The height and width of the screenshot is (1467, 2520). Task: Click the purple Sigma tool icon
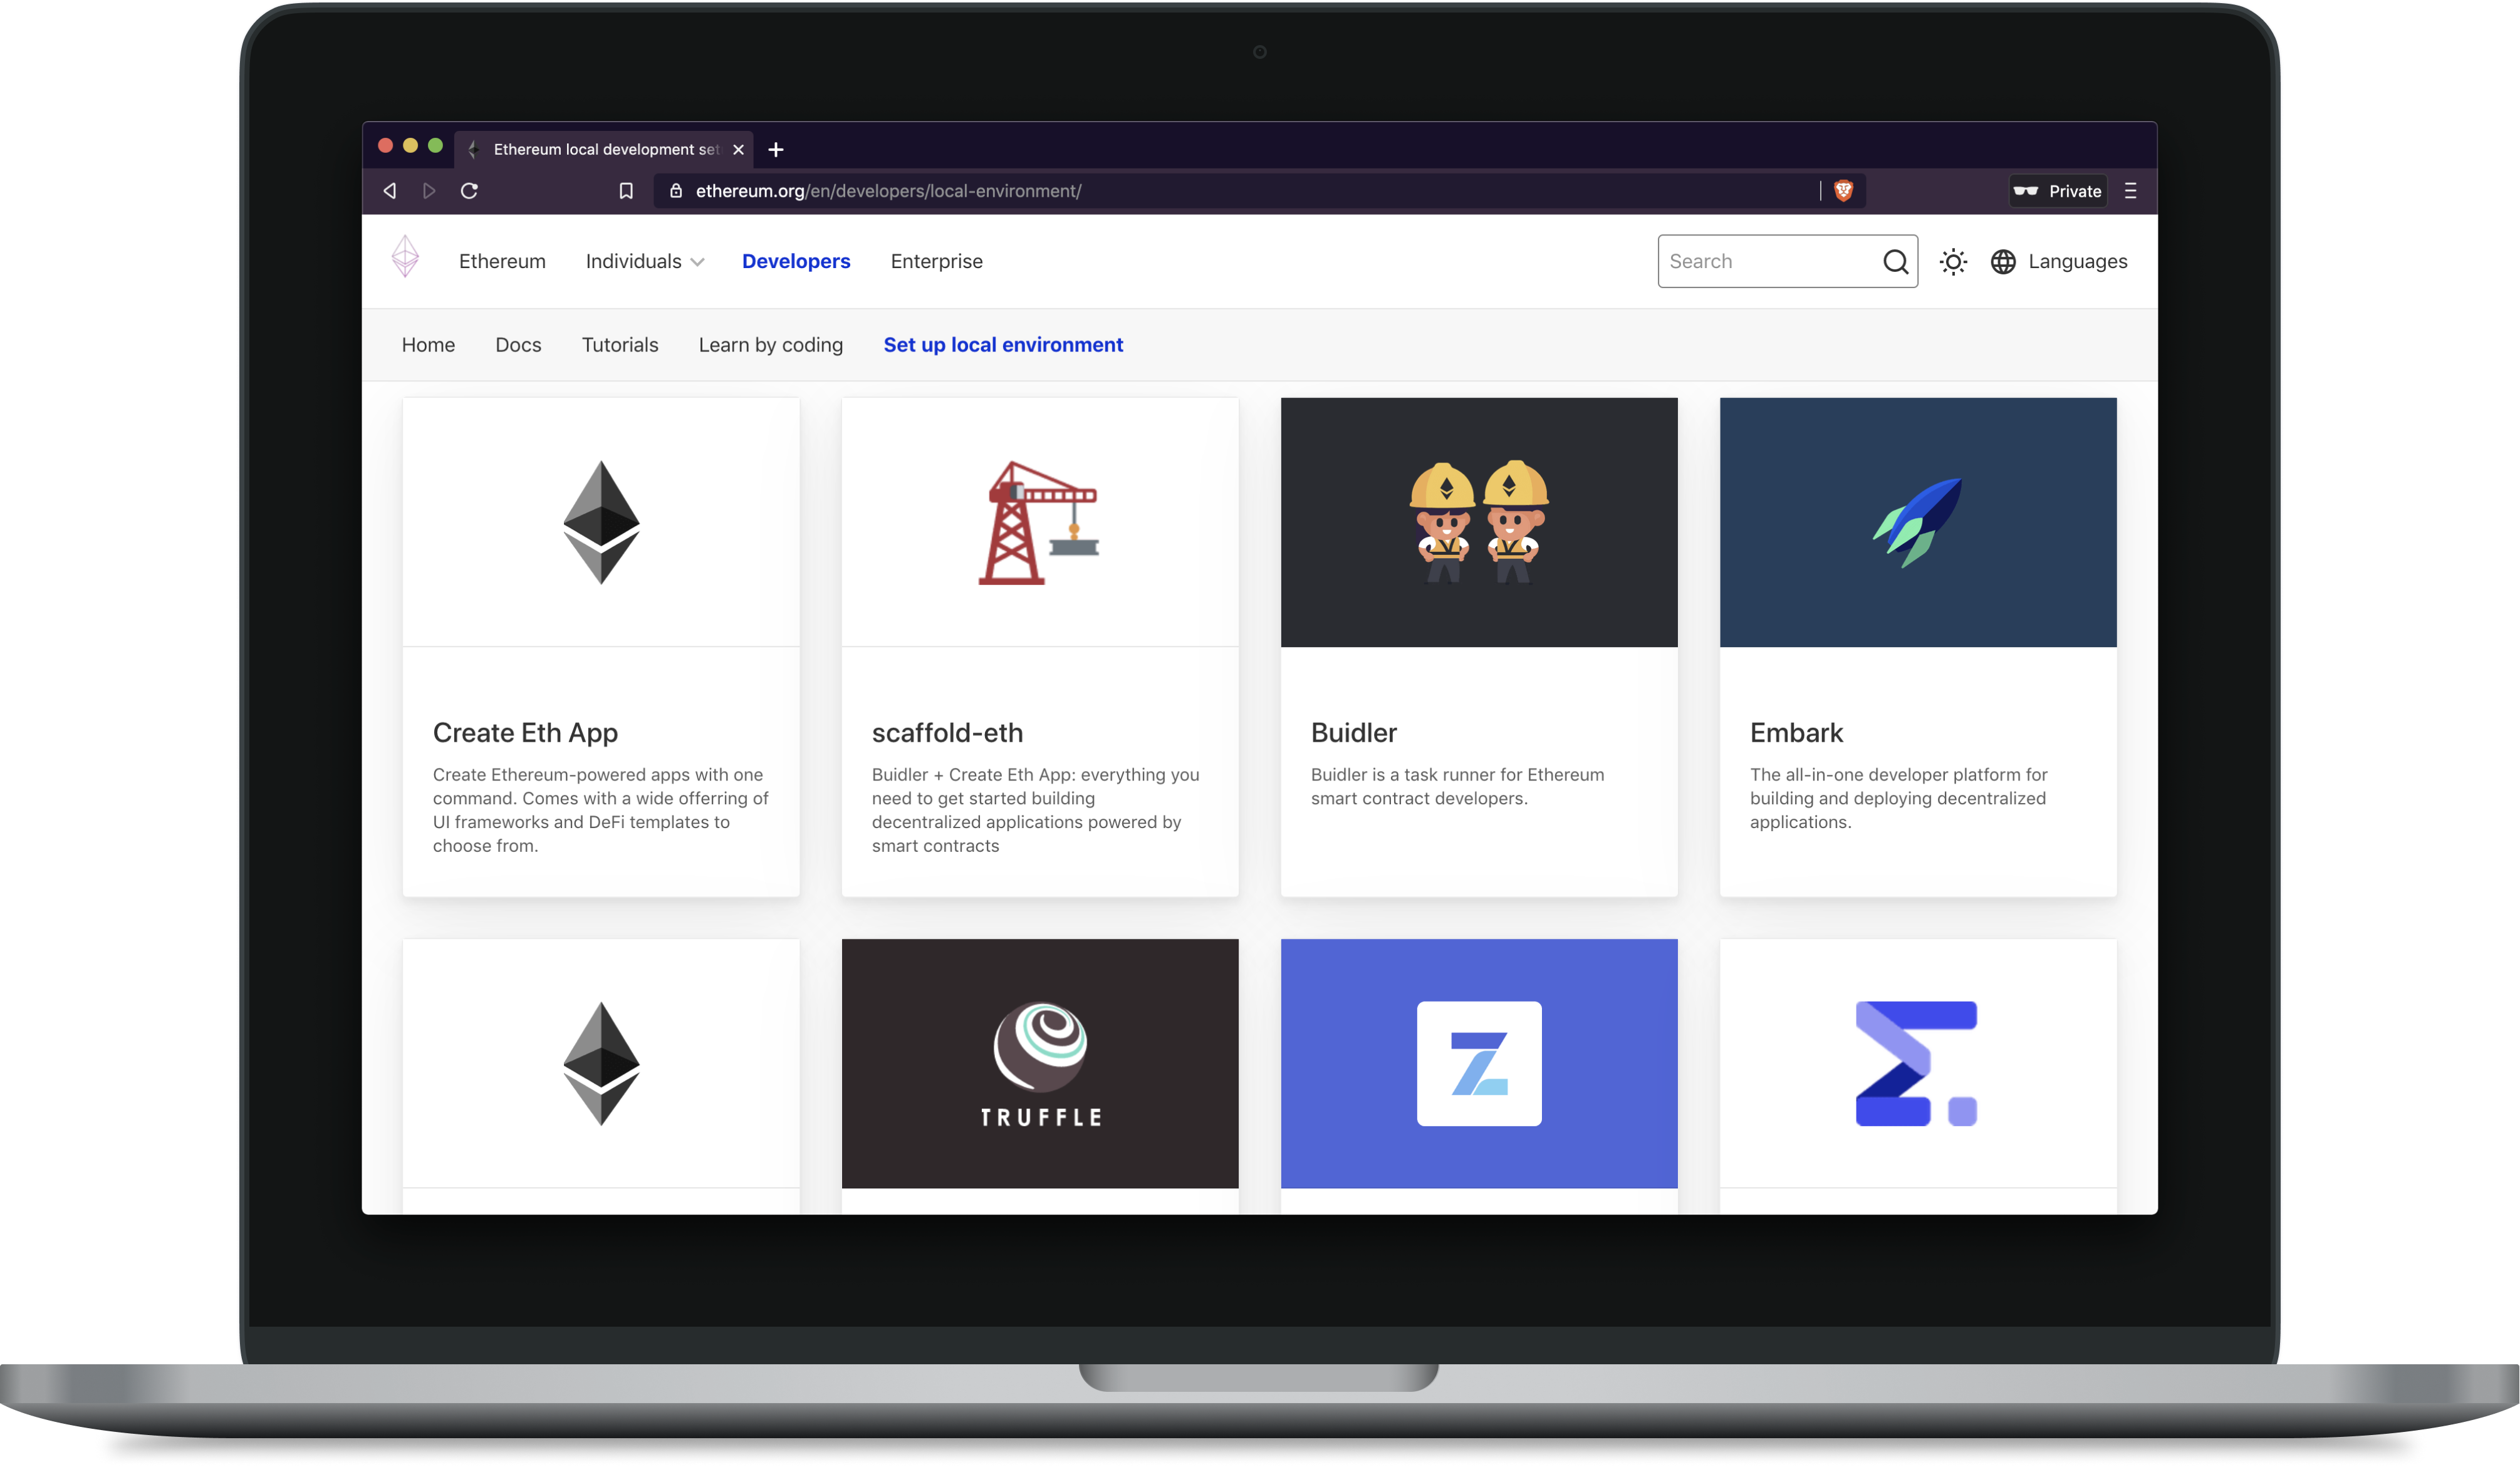(1916, 1062)
